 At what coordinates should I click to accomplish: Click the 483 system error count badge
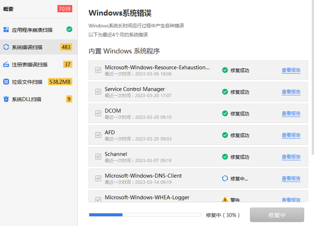pos(66,47)
